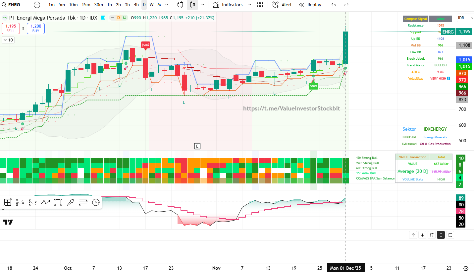The image size is (474, 274).
Task: Switch to the 3h timeframe
Action: (127, 5)
